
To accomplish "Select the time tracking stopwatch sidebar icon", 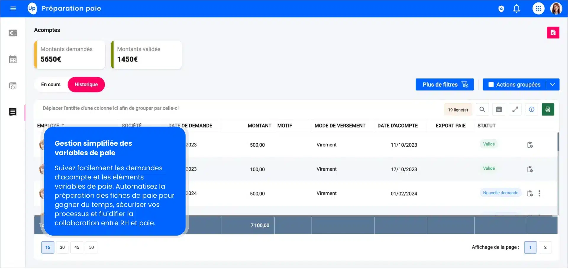I will click(12, 86).
